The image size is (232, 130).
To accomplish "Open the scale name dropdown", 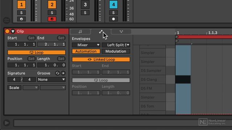I will tap(53, 87).
